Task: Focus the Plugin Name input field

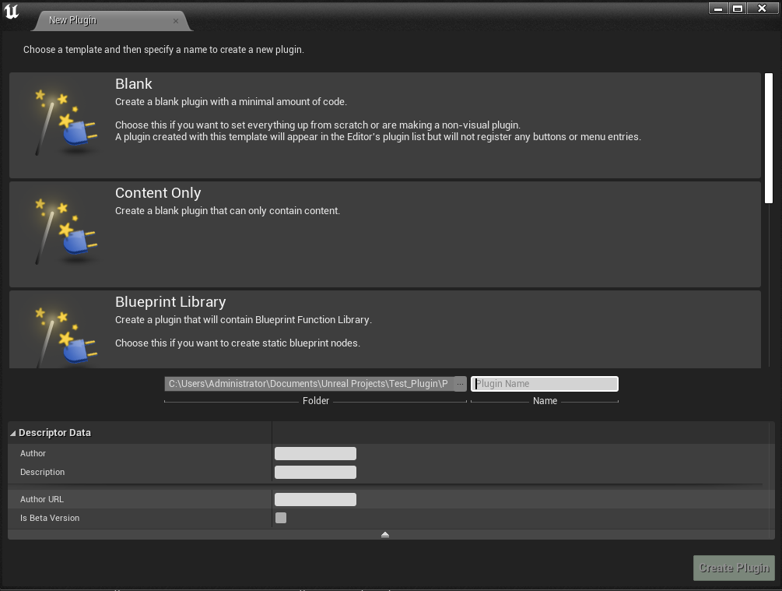Action: click(545, 384)
